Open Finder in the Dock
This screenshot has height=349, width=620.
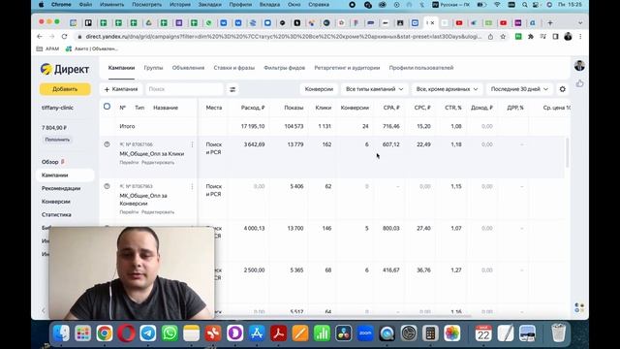click(61, 333)
